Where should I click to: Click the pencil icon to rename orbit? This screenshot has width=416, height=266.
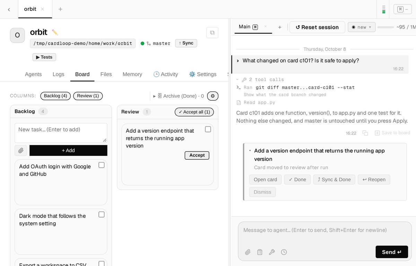[55, 32]
